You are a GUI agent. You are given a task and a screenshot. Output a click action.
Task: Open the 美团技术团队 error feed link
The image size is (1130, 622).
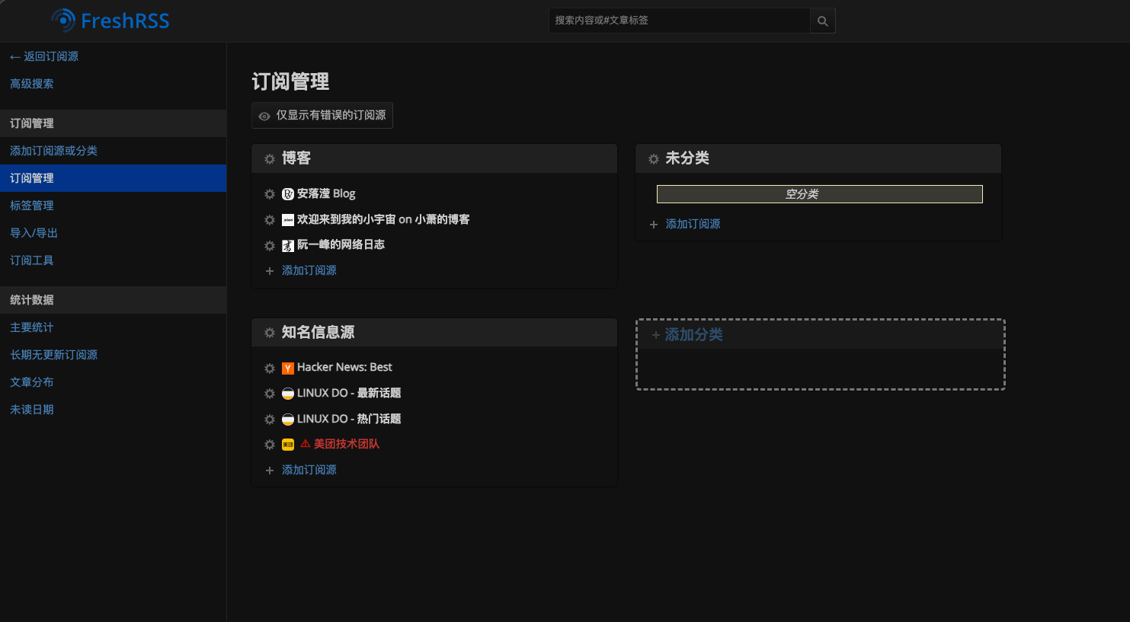(346, 444)
